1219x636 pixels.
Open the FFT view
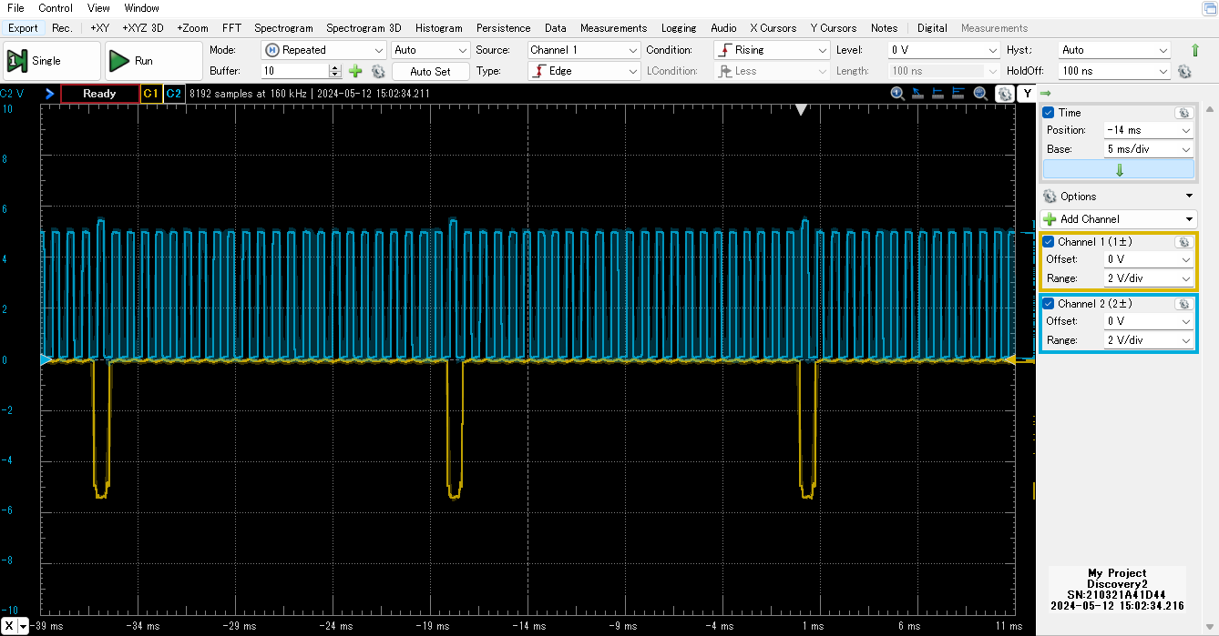pos(231,28)
